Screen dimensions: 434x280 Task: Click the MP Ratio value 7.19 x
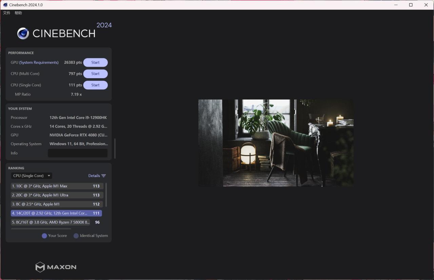pos(76,94)
